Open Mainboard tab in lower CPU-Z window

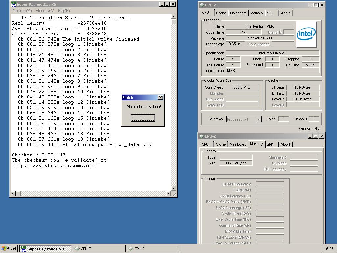click(x=238, y=144)
